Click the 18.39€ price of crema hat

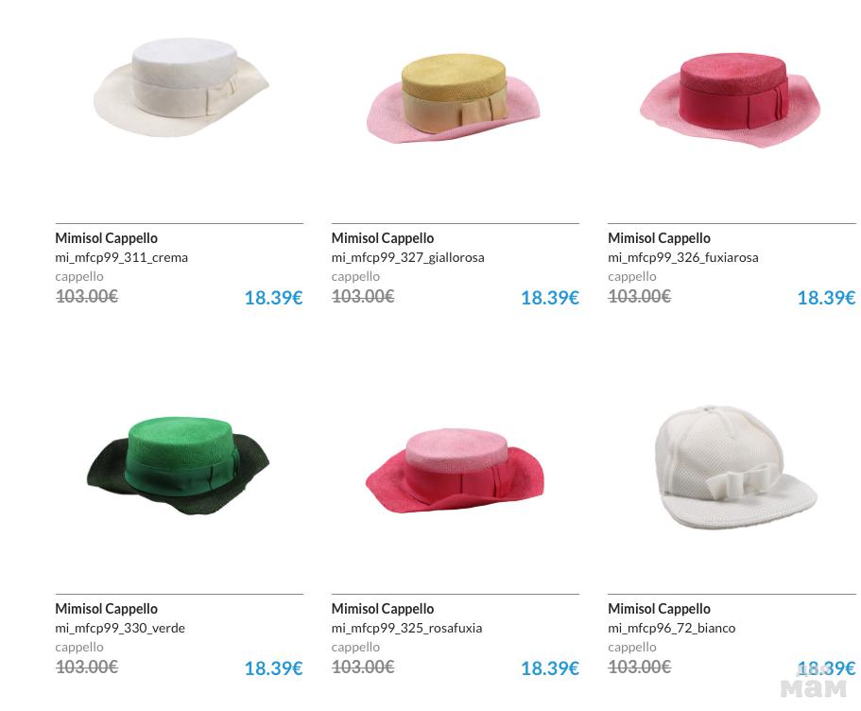click(x=273, y=297)
